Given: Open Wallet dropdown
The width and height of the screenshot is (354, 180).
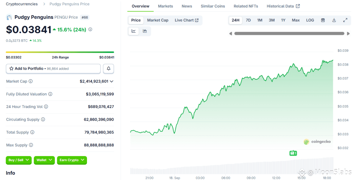Looking at the screenshot, I should 44,160.
